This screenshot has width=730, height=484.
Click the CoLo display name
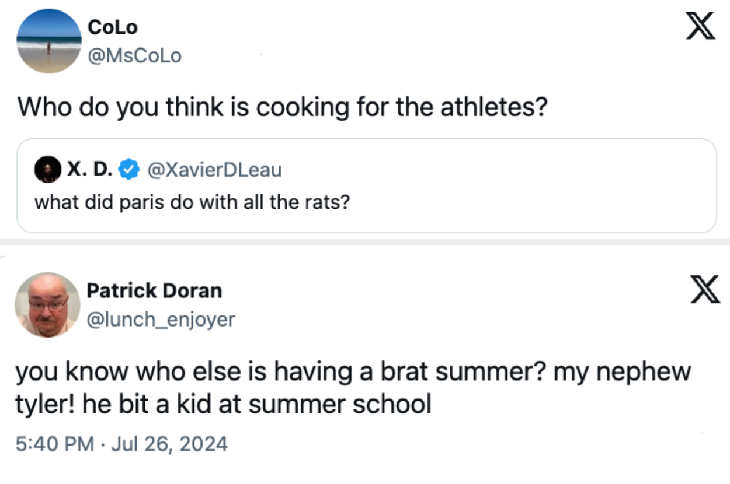[x=113, y=26]
